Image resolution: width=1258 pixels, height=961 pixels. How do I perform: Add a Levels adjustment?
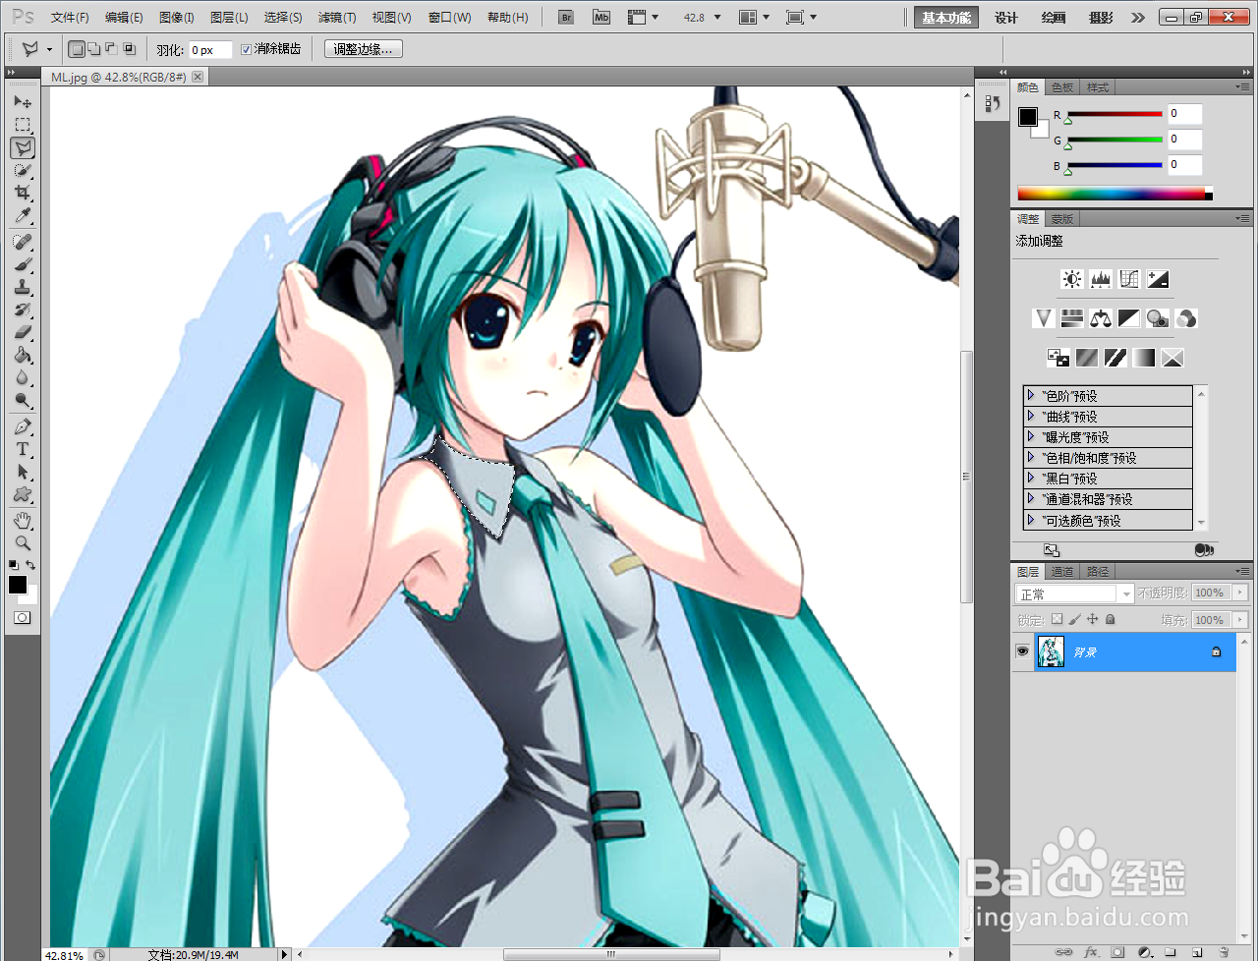coord(1101,279)
